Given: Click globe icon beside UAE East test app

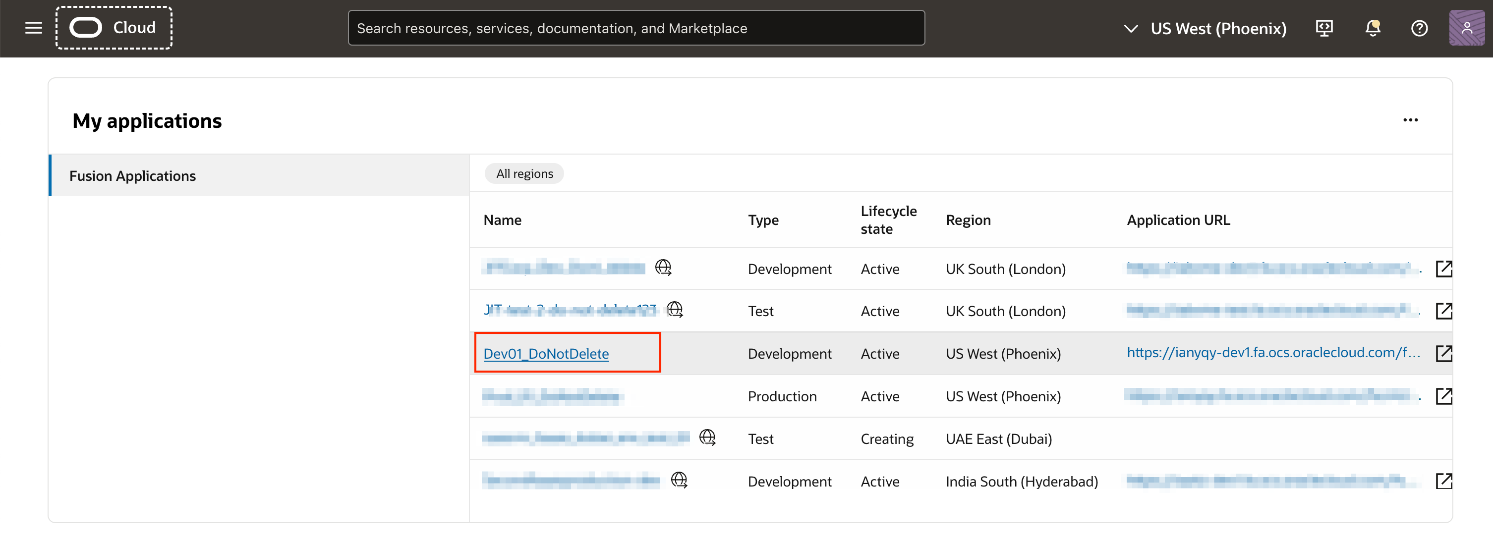Looking at the screenshot, I should pos(707,437).
